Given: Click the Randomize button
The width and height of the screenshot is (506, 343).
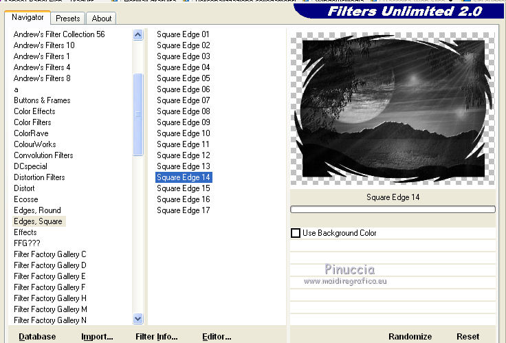Looking at the screenshot, I should coord(410,337).
